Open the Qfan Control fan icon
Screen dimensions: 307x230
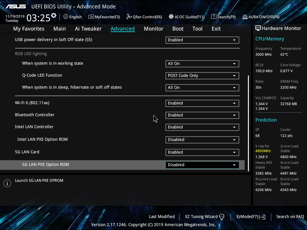tap(129, 17)
